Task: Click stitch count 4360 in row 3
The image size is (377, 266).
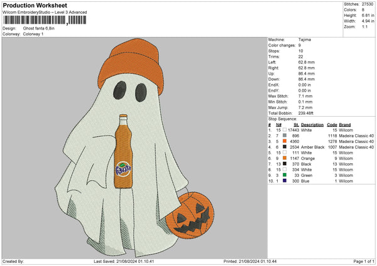Action: pos(295,141)
